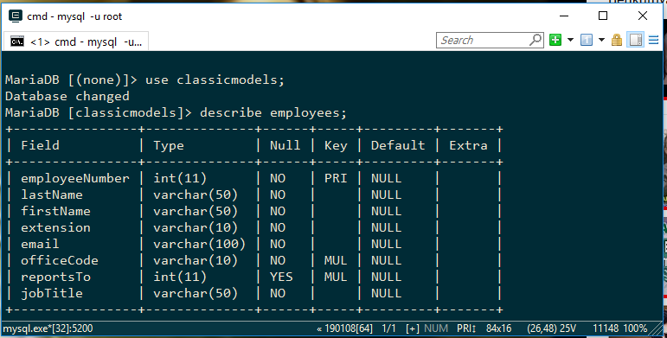Toggle the scrollbar panel view button
This screenshot has height=338, width=667.
click(x=636, y=40)
